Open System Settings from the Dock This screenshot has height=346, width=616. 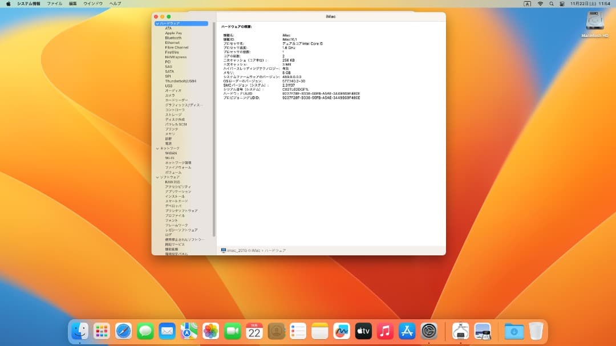click(428, 331)
